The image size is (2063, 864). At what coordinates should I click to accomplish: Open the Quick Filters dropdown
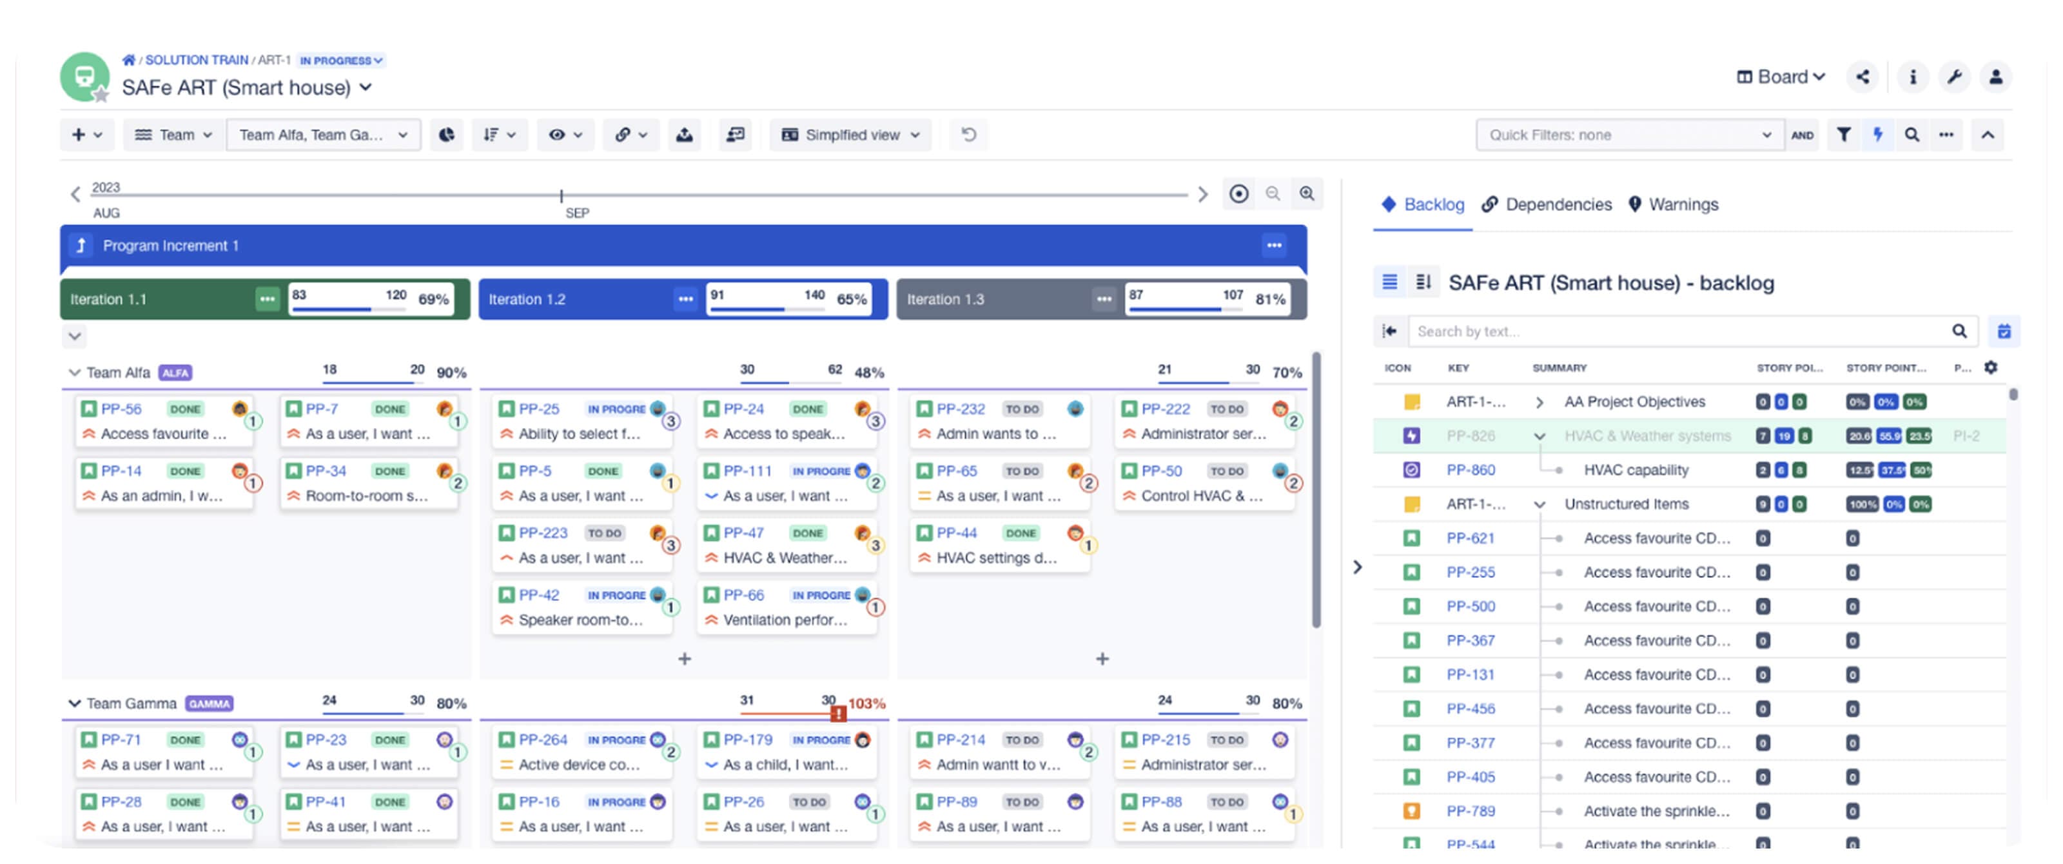click(x=1630, y=135)
